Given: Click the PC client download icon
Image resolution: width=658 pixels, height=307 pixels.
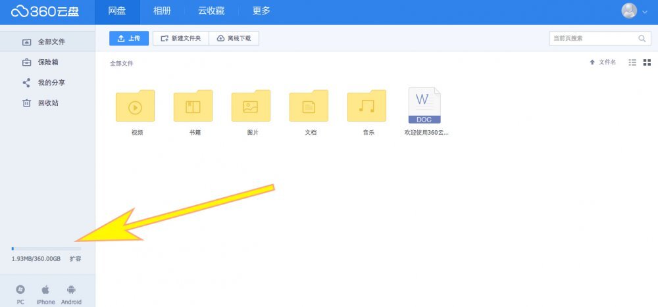Looking at the screenshot, I should click(20, 290).
